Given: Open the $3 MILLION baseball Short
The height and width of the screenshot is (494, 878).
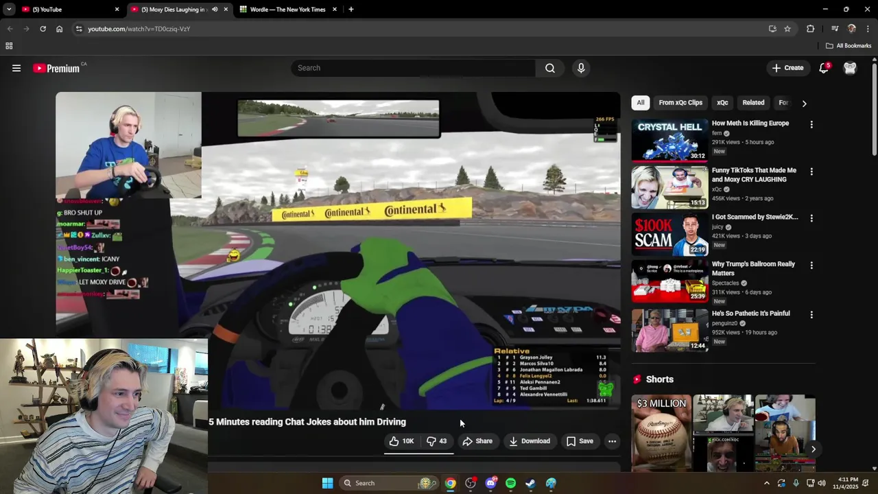Looking at the screenshot, I should [661, 433].
